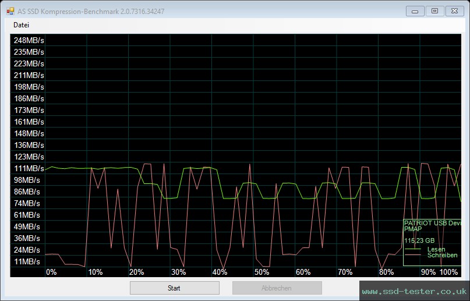Screen dimensions: 470x301
Task: Click the 0% x-axis label
Action: 51,272
